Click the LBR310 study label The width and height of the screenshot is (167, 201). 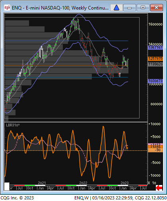(x=13, y=125)
